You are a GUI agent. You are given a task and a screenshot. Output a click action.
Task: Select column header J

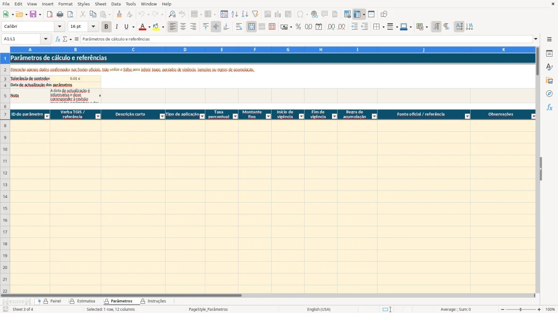[424, 50]
